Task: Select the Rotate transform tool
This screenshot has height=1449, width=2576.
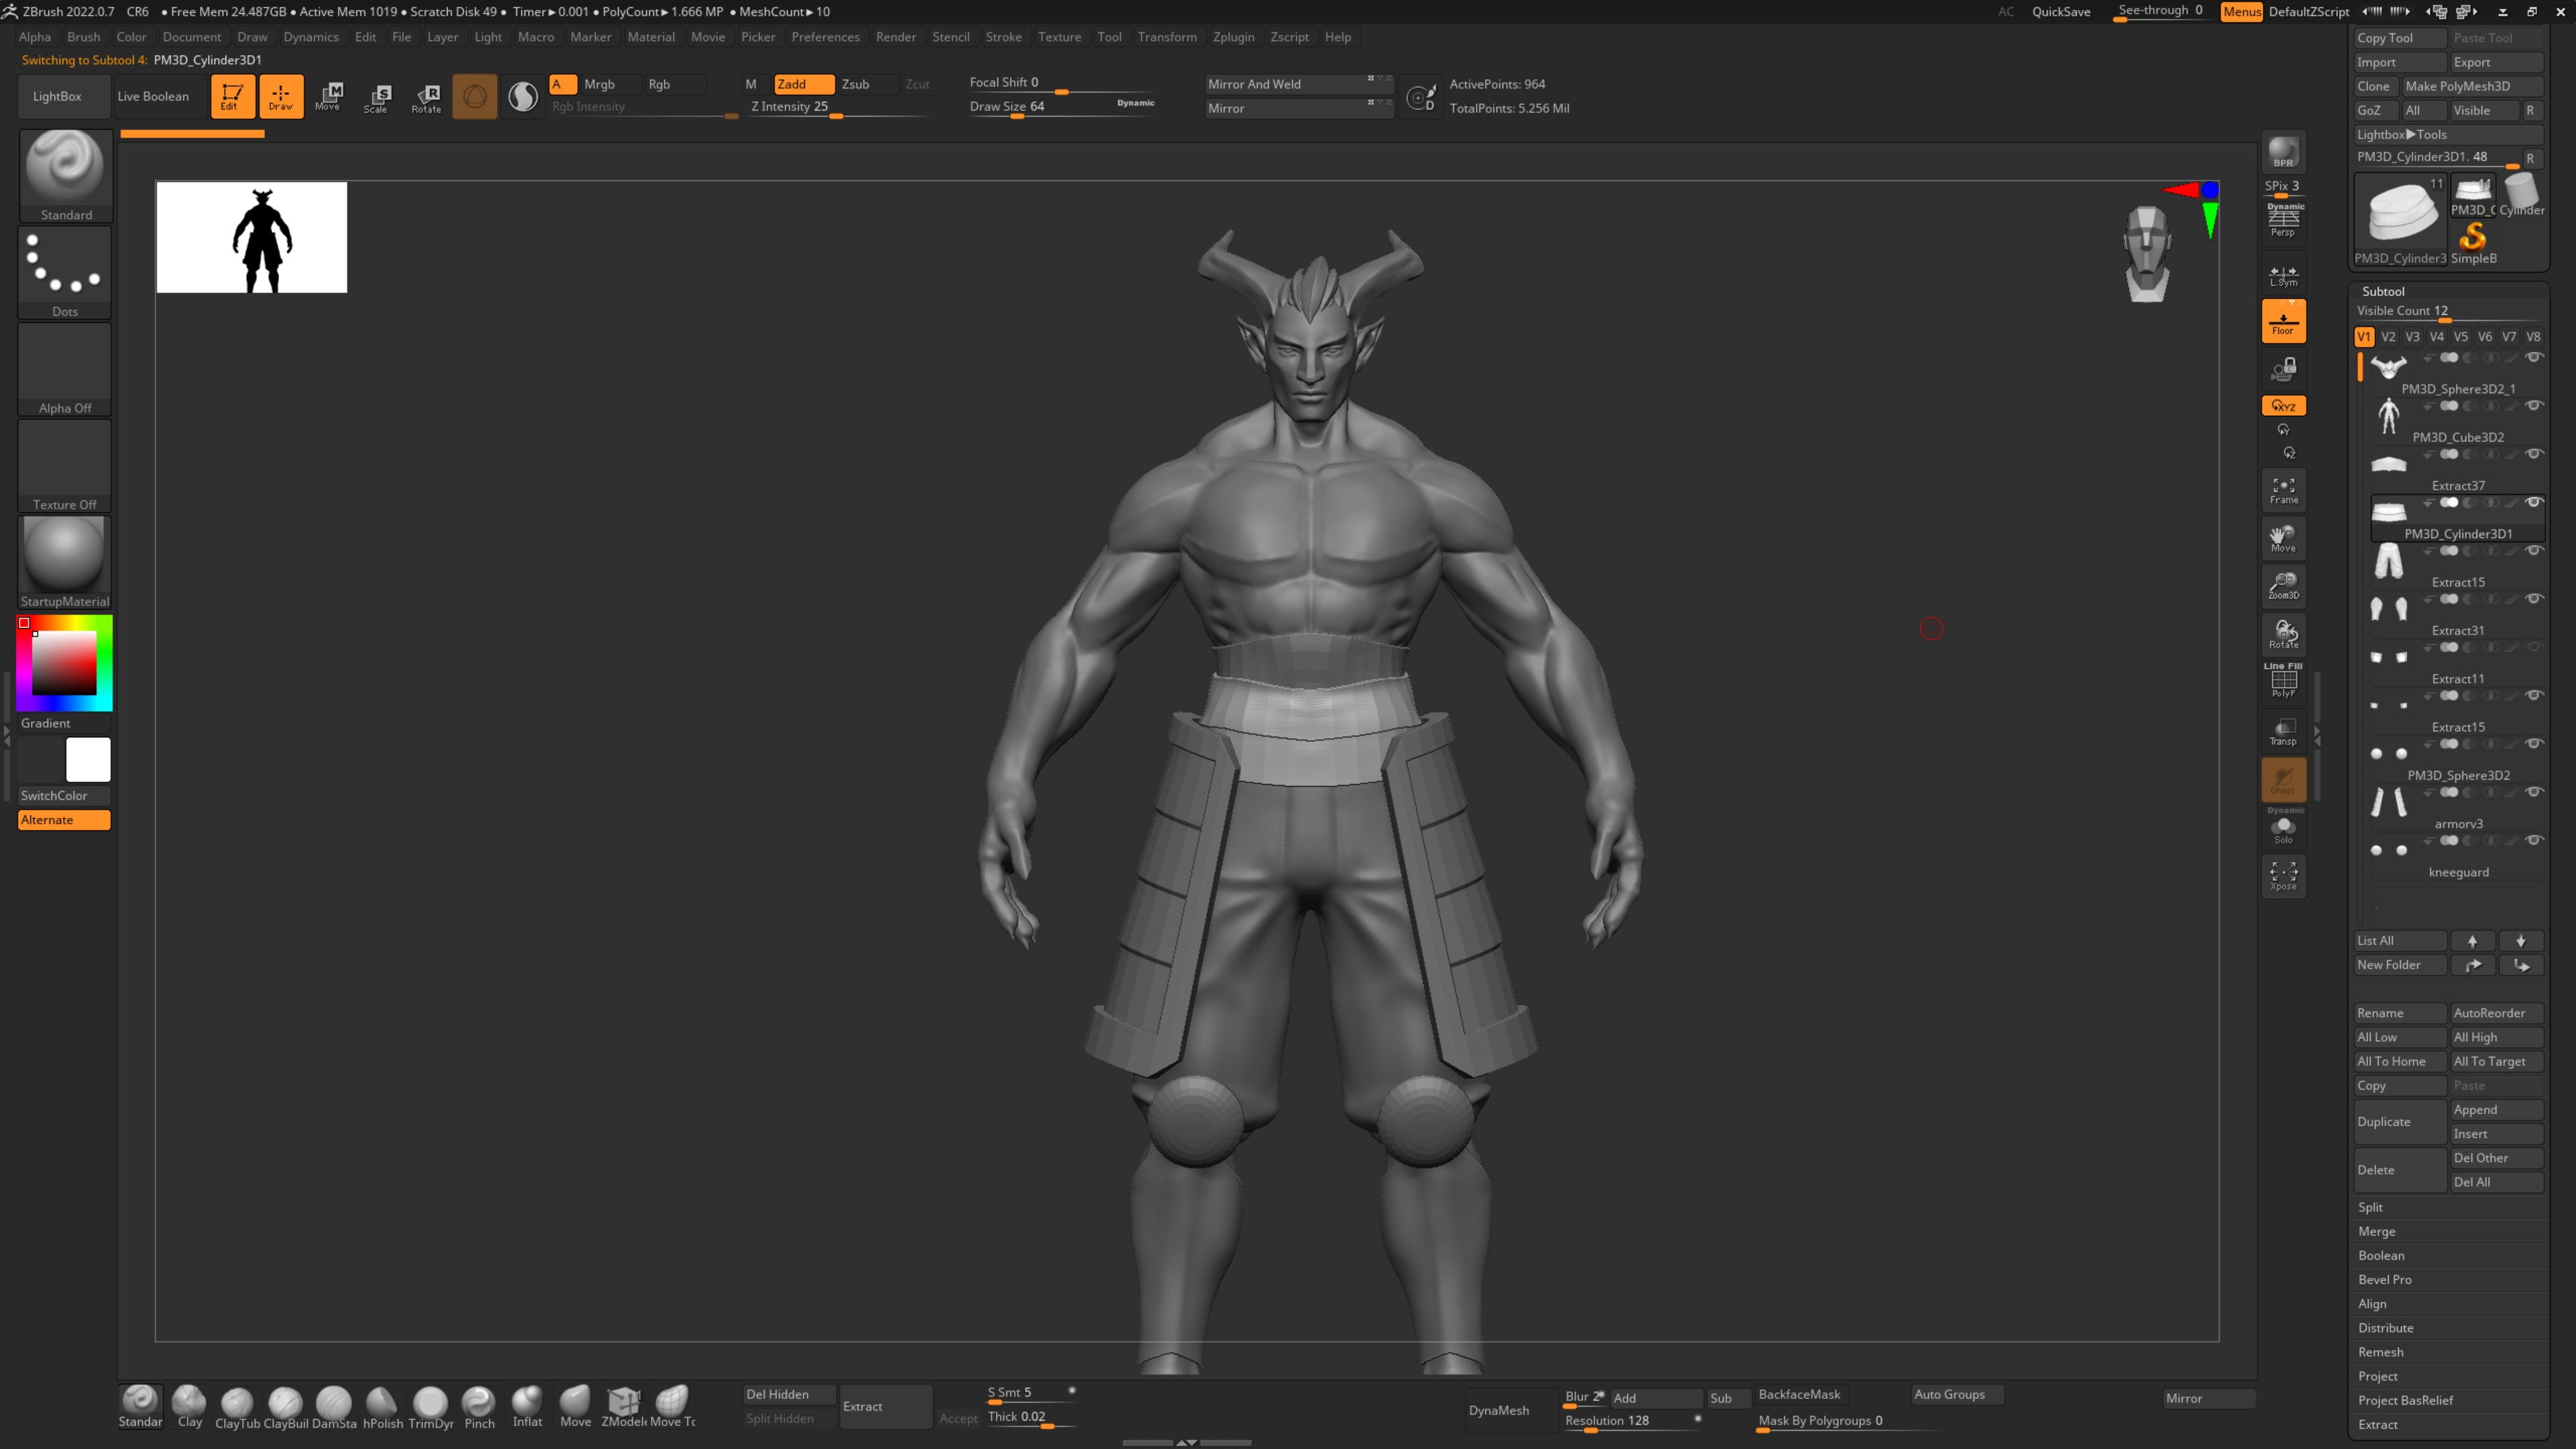Action: click(426, 97)
